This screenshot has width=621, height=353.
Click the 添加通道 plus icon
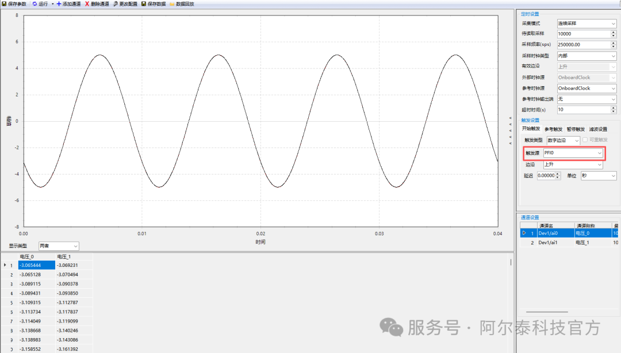(x=59, y=3)
